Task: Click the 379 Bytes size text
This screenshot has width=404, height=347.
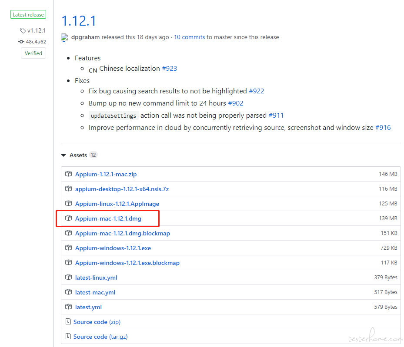Action: point(386,277)
